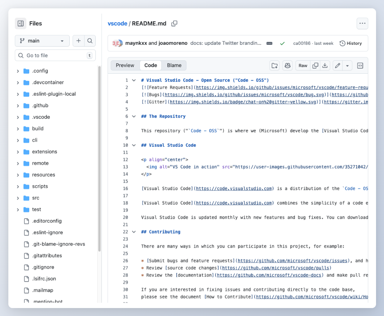Collapse the ## The Repository section
384x316 pixels.
click(134, 116)
